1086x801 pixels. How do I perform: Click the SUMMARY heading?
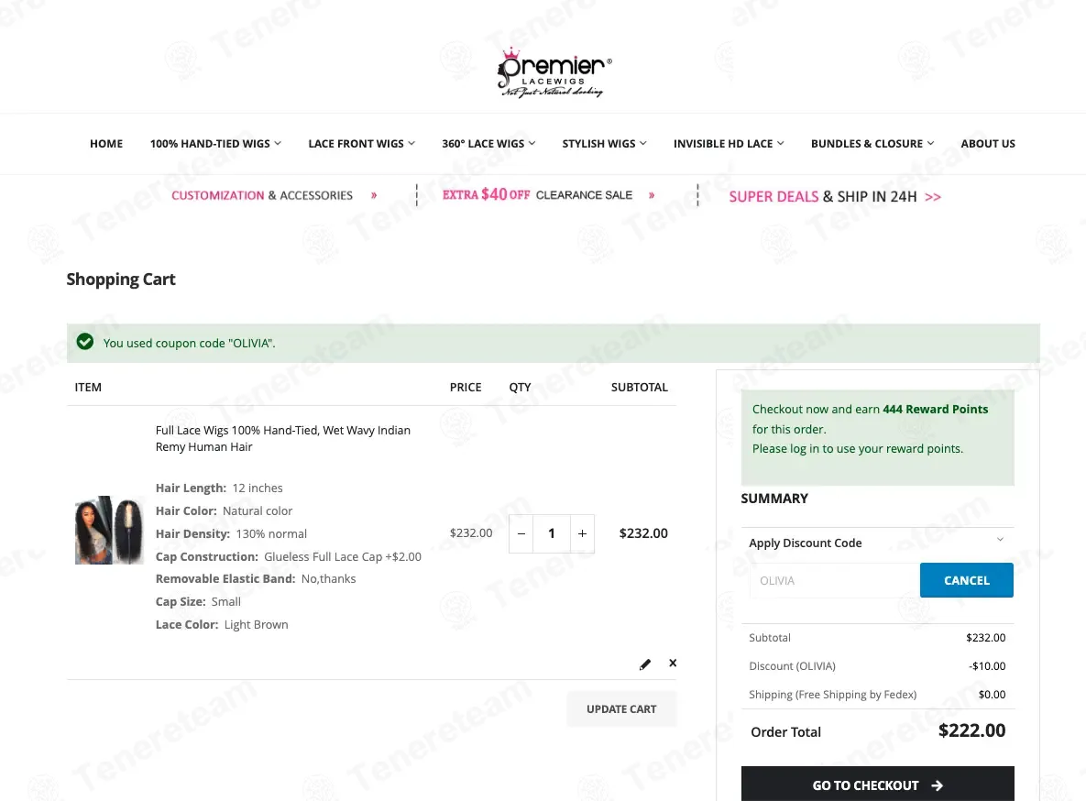[774, 499]
